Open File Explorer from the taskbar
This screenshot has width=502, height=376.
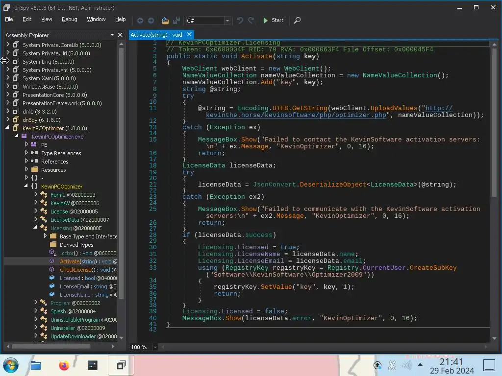point(35,365)
